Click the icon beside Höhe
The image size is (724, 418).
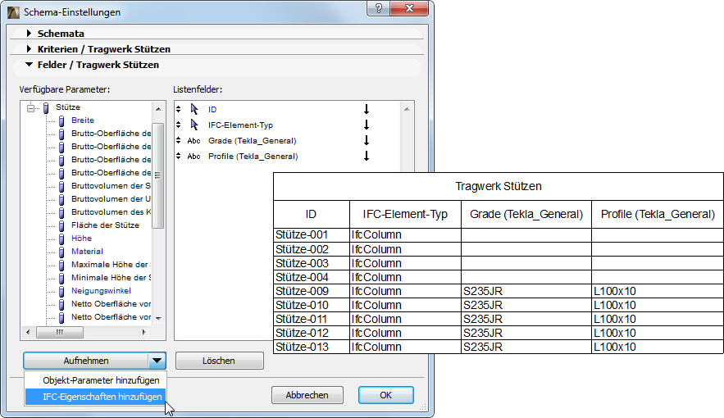[x=61, y=239]
